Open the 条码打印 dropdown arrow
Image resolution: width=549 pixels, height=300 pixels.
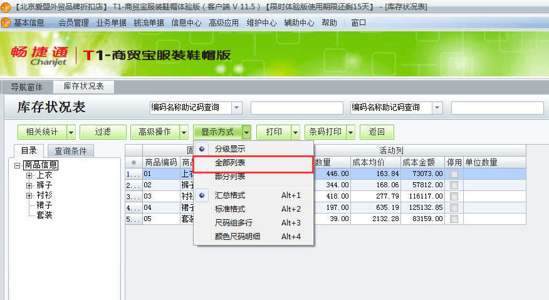click(350, 132)
